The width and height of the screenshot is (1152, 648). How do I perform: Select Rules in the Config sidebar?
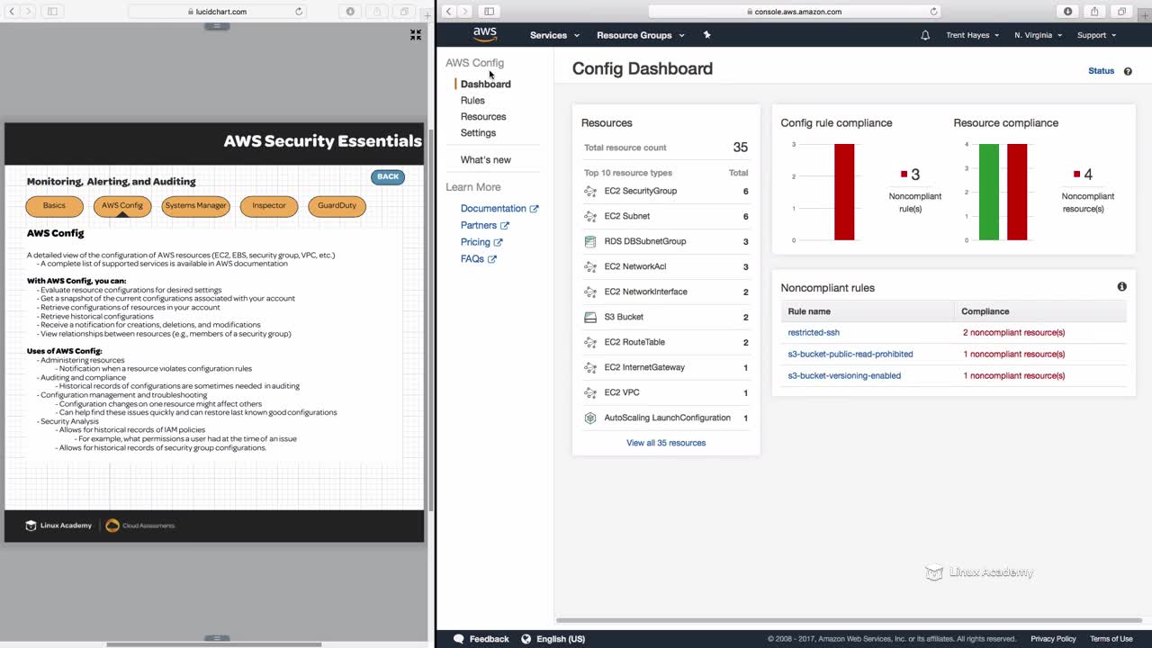(472, 100)
